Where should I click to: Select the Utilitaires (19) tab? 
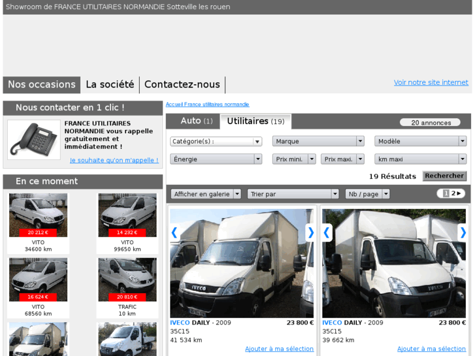[255, 121]
